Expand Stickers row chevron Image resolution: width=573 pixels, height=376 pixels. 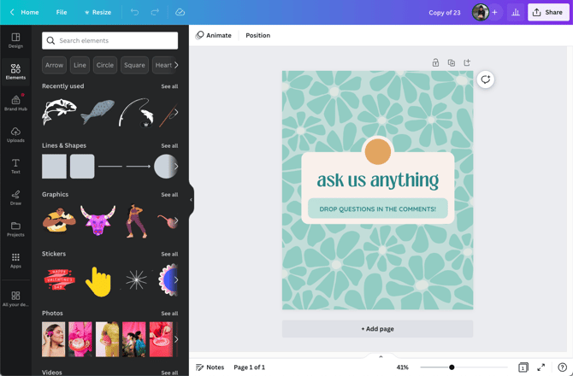tap(176, 280)
